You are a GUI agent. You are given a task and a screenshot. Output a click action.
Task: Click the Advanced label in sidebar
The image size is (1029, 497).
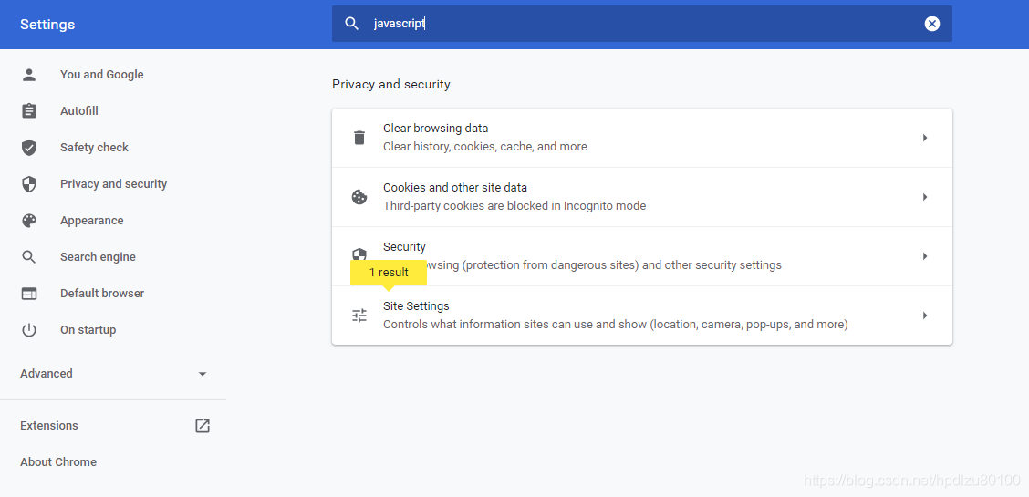coord(47,374)
